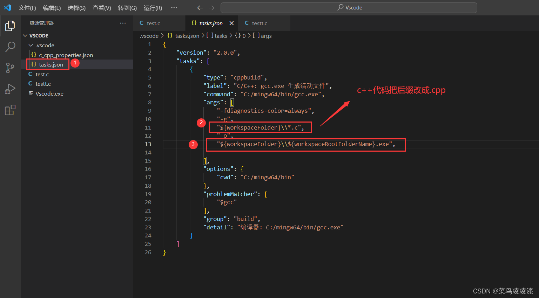The height and width of the screenshot is (298, 539).
Task: Click the "label" key on line 6
Action: [x=214, y=86]
